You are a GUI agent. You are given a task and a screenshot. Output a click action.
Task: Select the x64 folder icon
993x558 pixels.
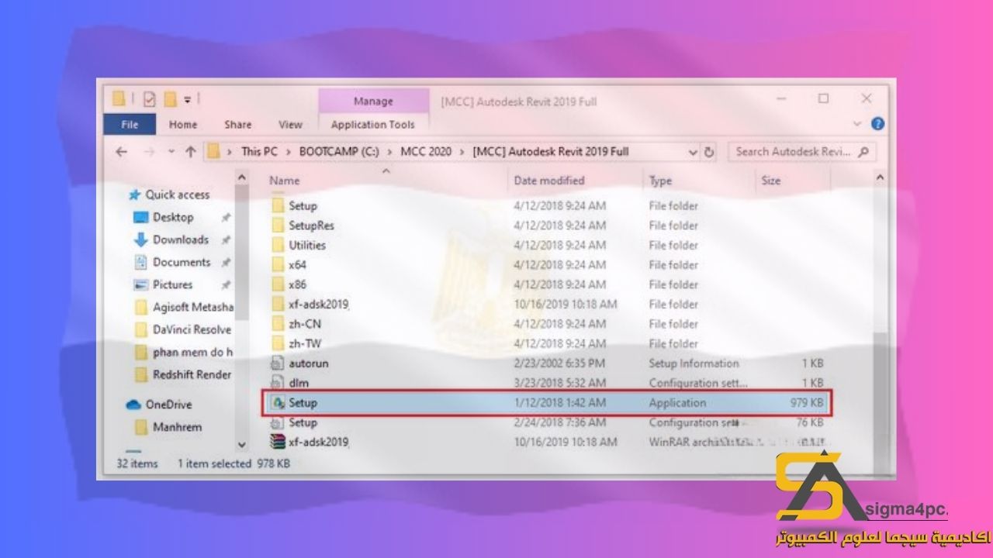pos(278,265)
